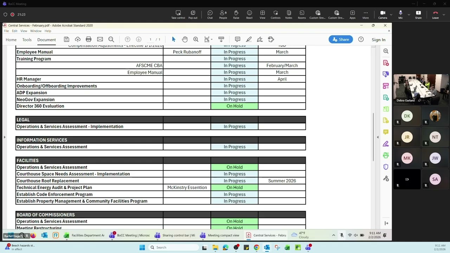Open the Acrobat Edit menu

pos(14,31)
